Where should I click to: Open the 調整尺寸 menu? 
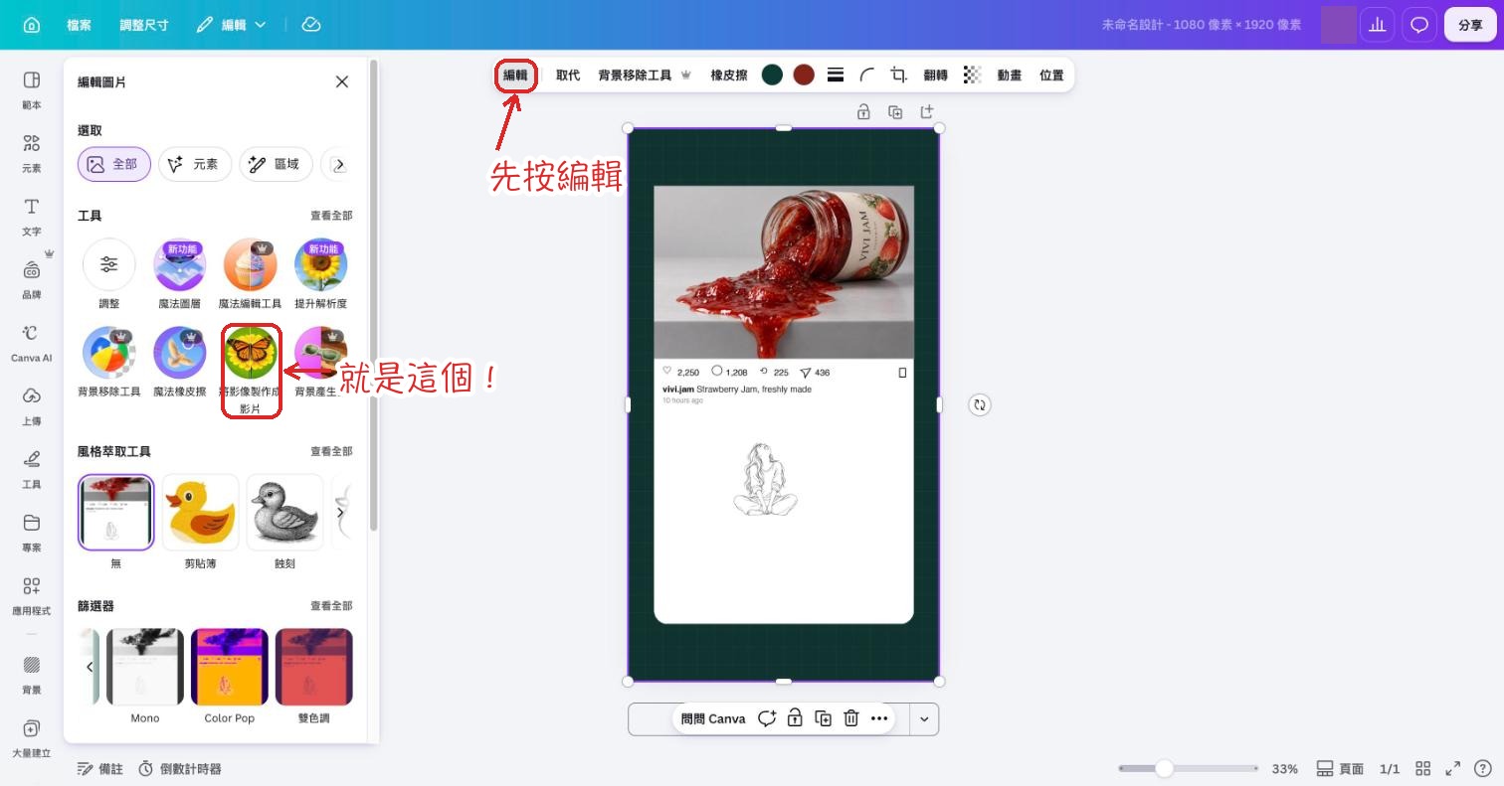(143, 25)
